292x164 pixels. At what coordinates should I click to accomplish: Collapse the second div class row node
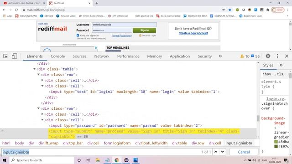pos(38,108)
